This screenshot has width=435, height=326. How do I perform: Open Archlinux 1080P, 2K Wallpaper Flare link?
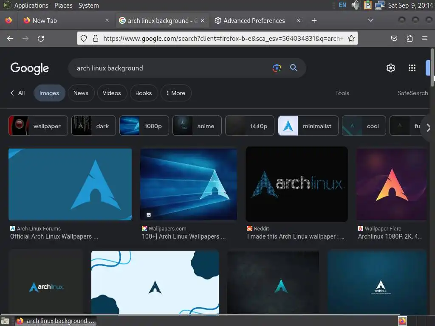point(390,236)
